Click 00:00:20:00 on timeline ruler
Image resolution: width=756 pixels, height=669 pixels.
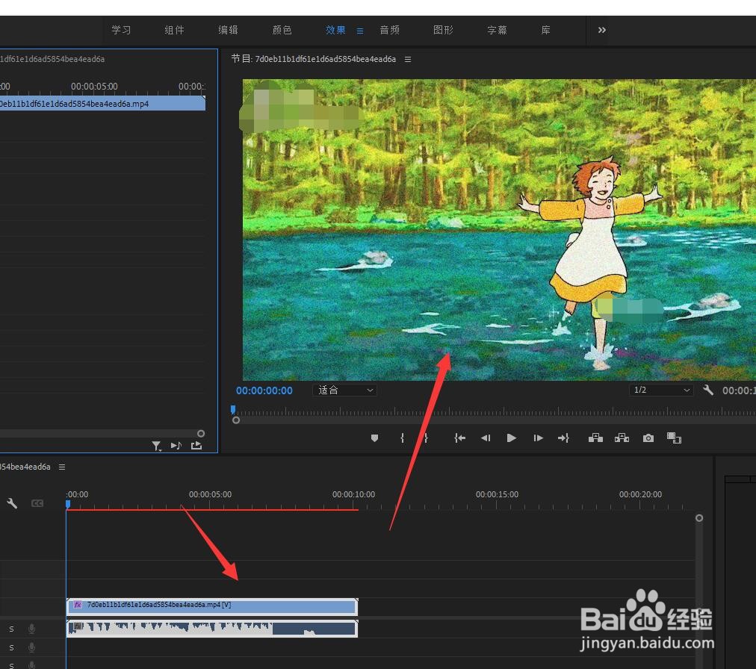click(x=640, y=494)
